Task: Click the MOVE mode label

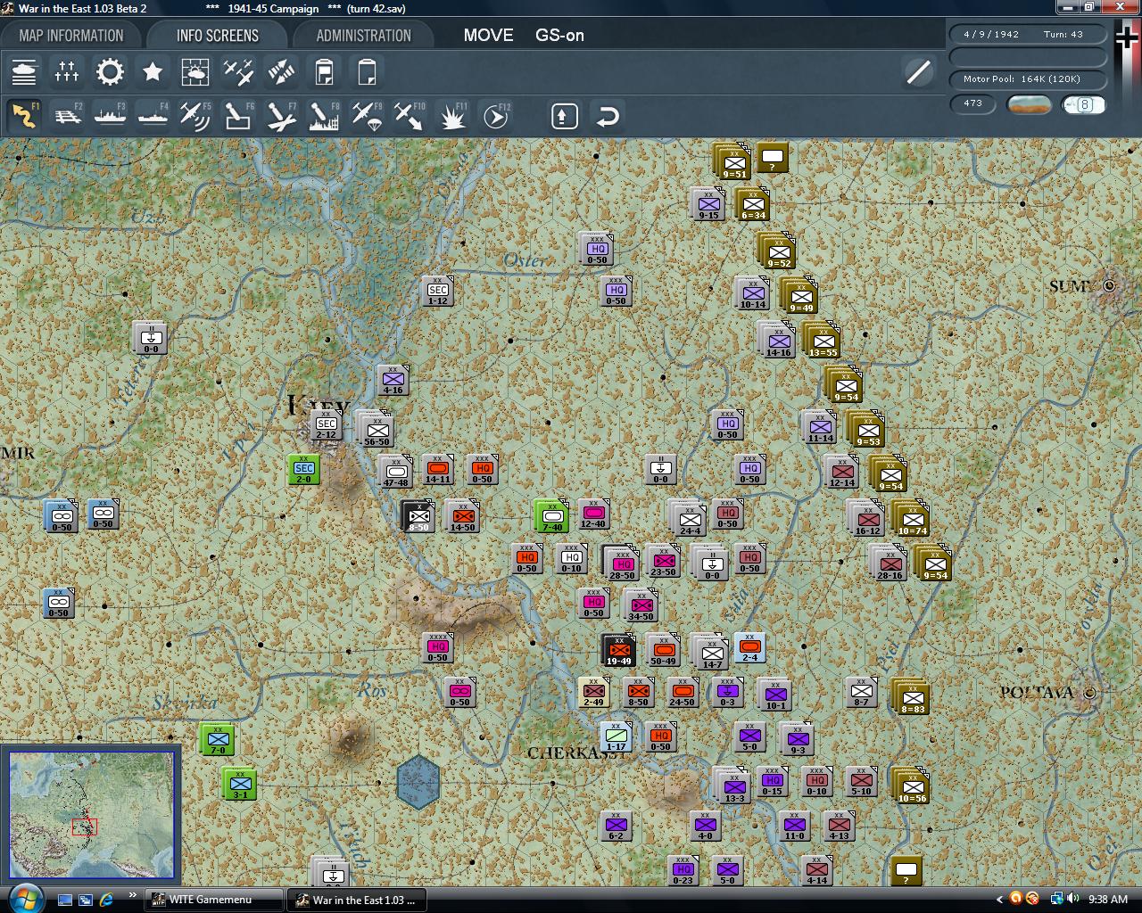Action: (x=488, y=36)
